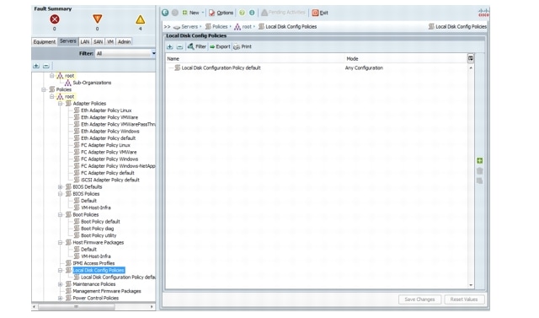Click the major faults orange triangle icon
539x318 pixels.
click(98, 19)
